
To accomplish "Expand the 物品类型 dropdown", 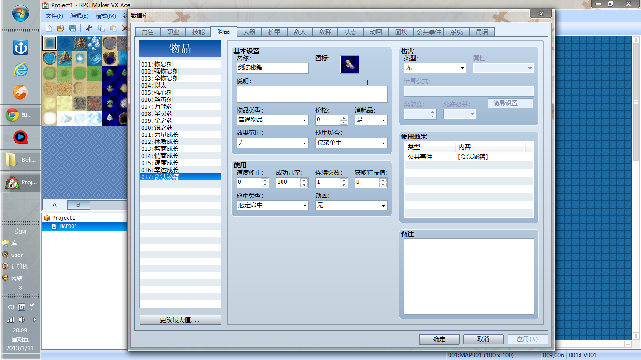I will pos(273,120).
